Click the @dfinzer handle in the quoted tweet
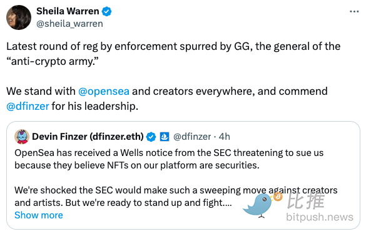The height and width of the screenshot is (234, 366). click(192, 137)
